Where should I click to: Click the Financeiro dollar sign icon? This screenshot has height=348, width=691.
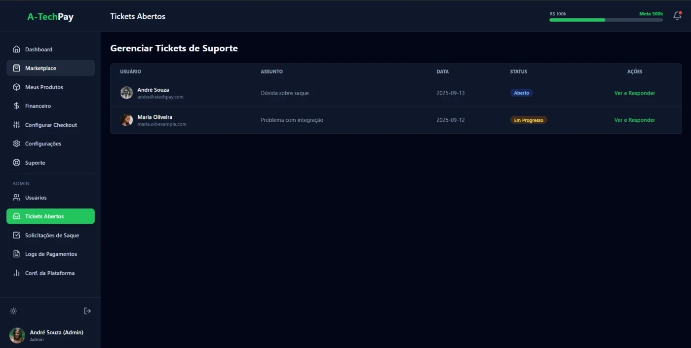coord(16,106)
